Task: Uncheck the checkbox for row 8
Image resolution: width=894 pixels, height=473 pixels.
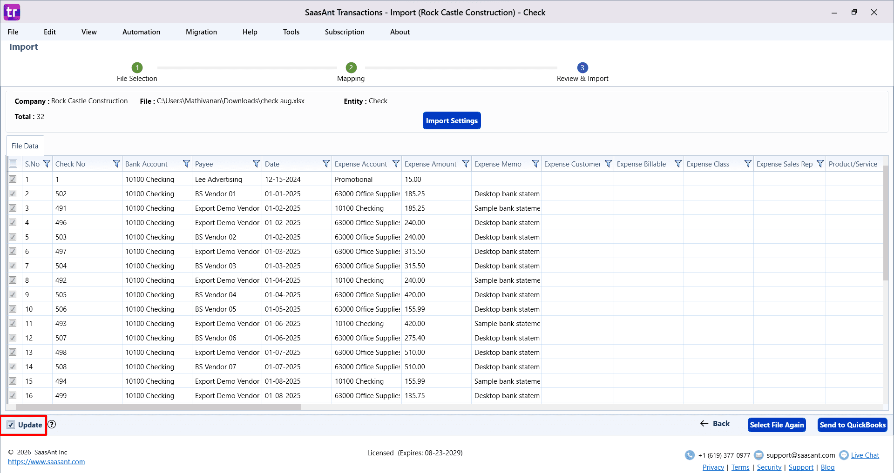Action: (13, 280)
